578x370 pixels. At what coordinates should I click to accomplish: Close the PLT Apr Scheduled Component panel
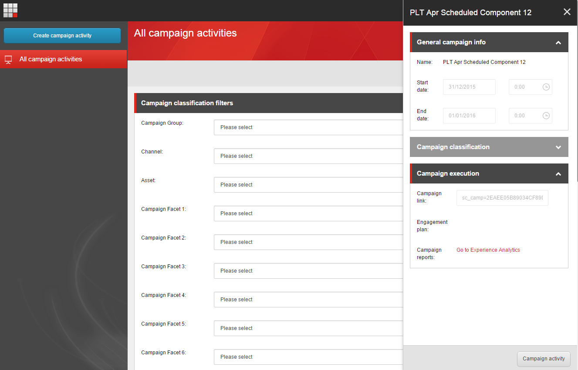[567, 12]
